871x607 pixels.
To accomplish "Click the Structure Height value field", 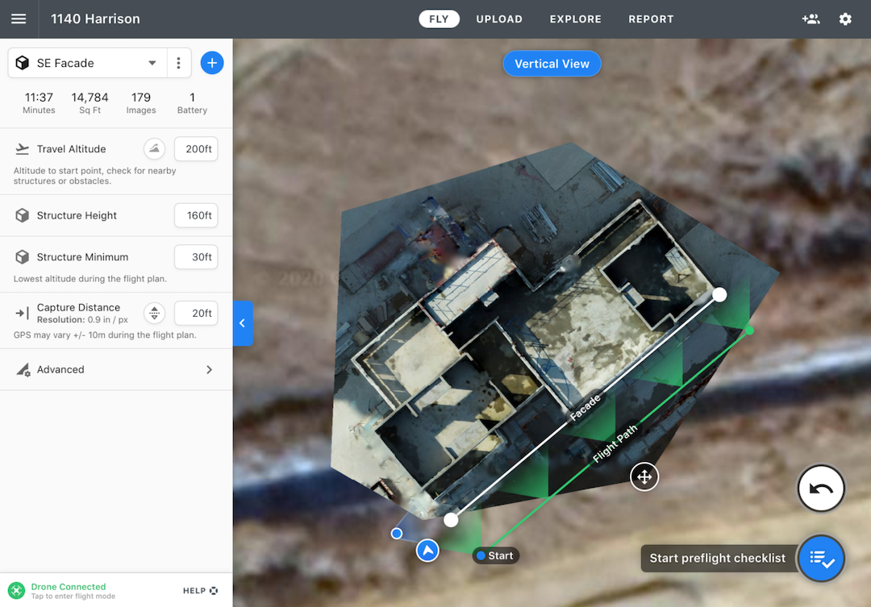I will point(196,215).
